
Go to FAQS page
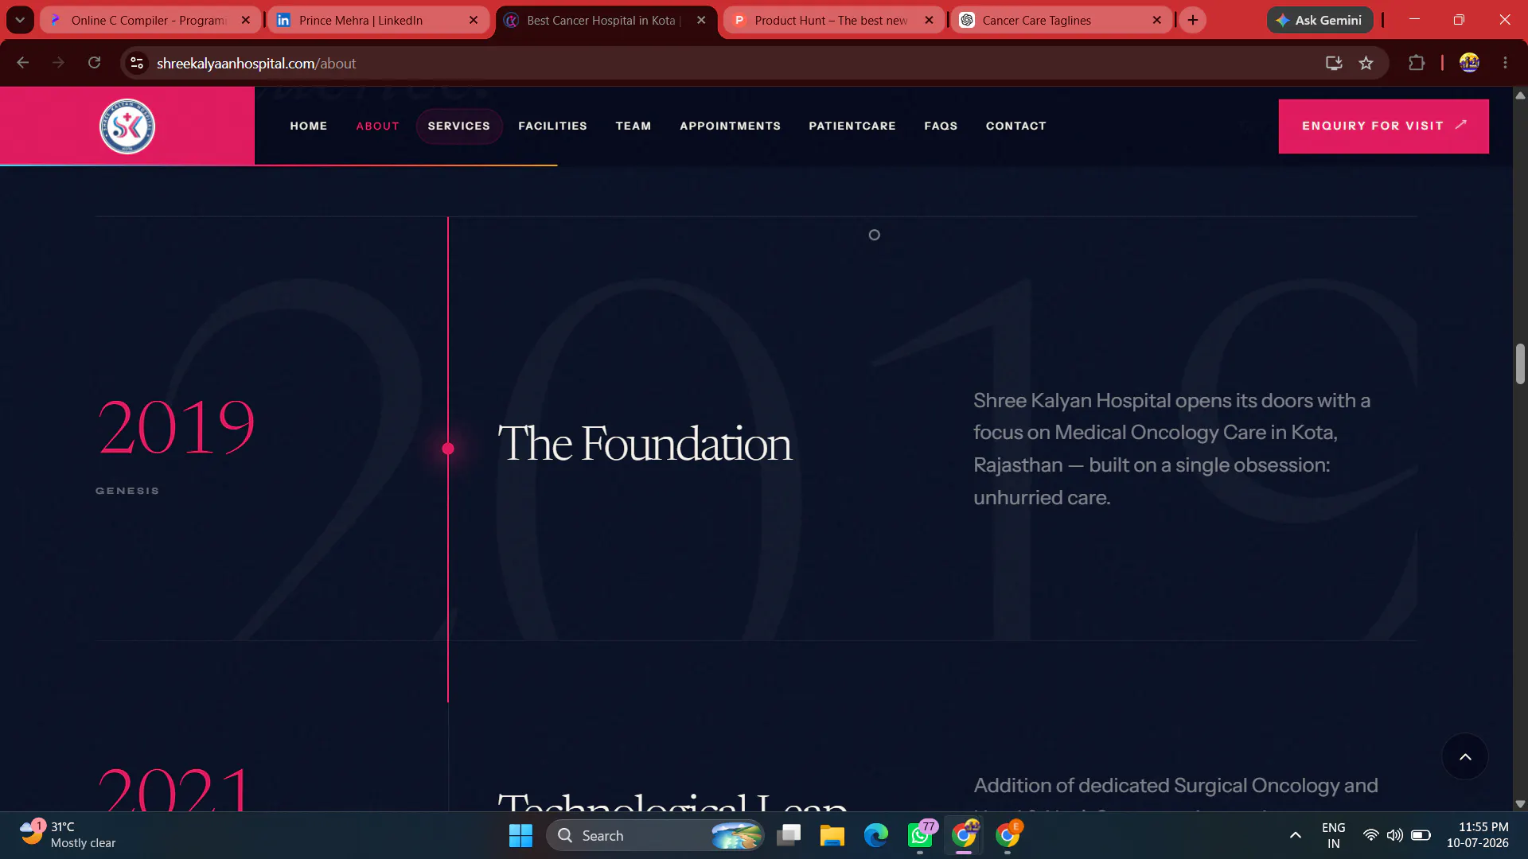tap(941, 126)
